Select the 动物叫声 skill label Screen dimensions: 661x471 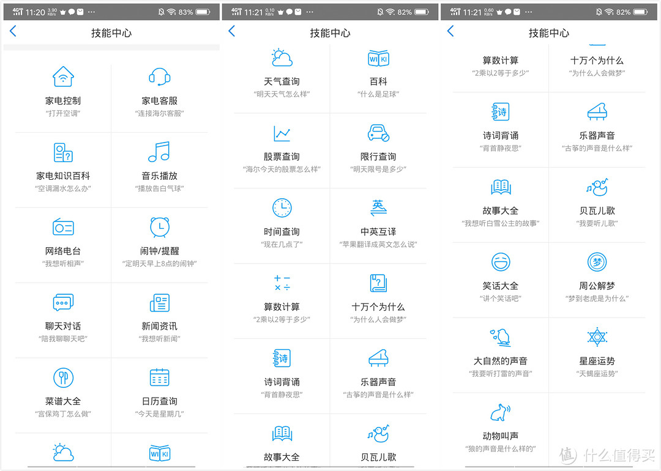click(501, 436)
